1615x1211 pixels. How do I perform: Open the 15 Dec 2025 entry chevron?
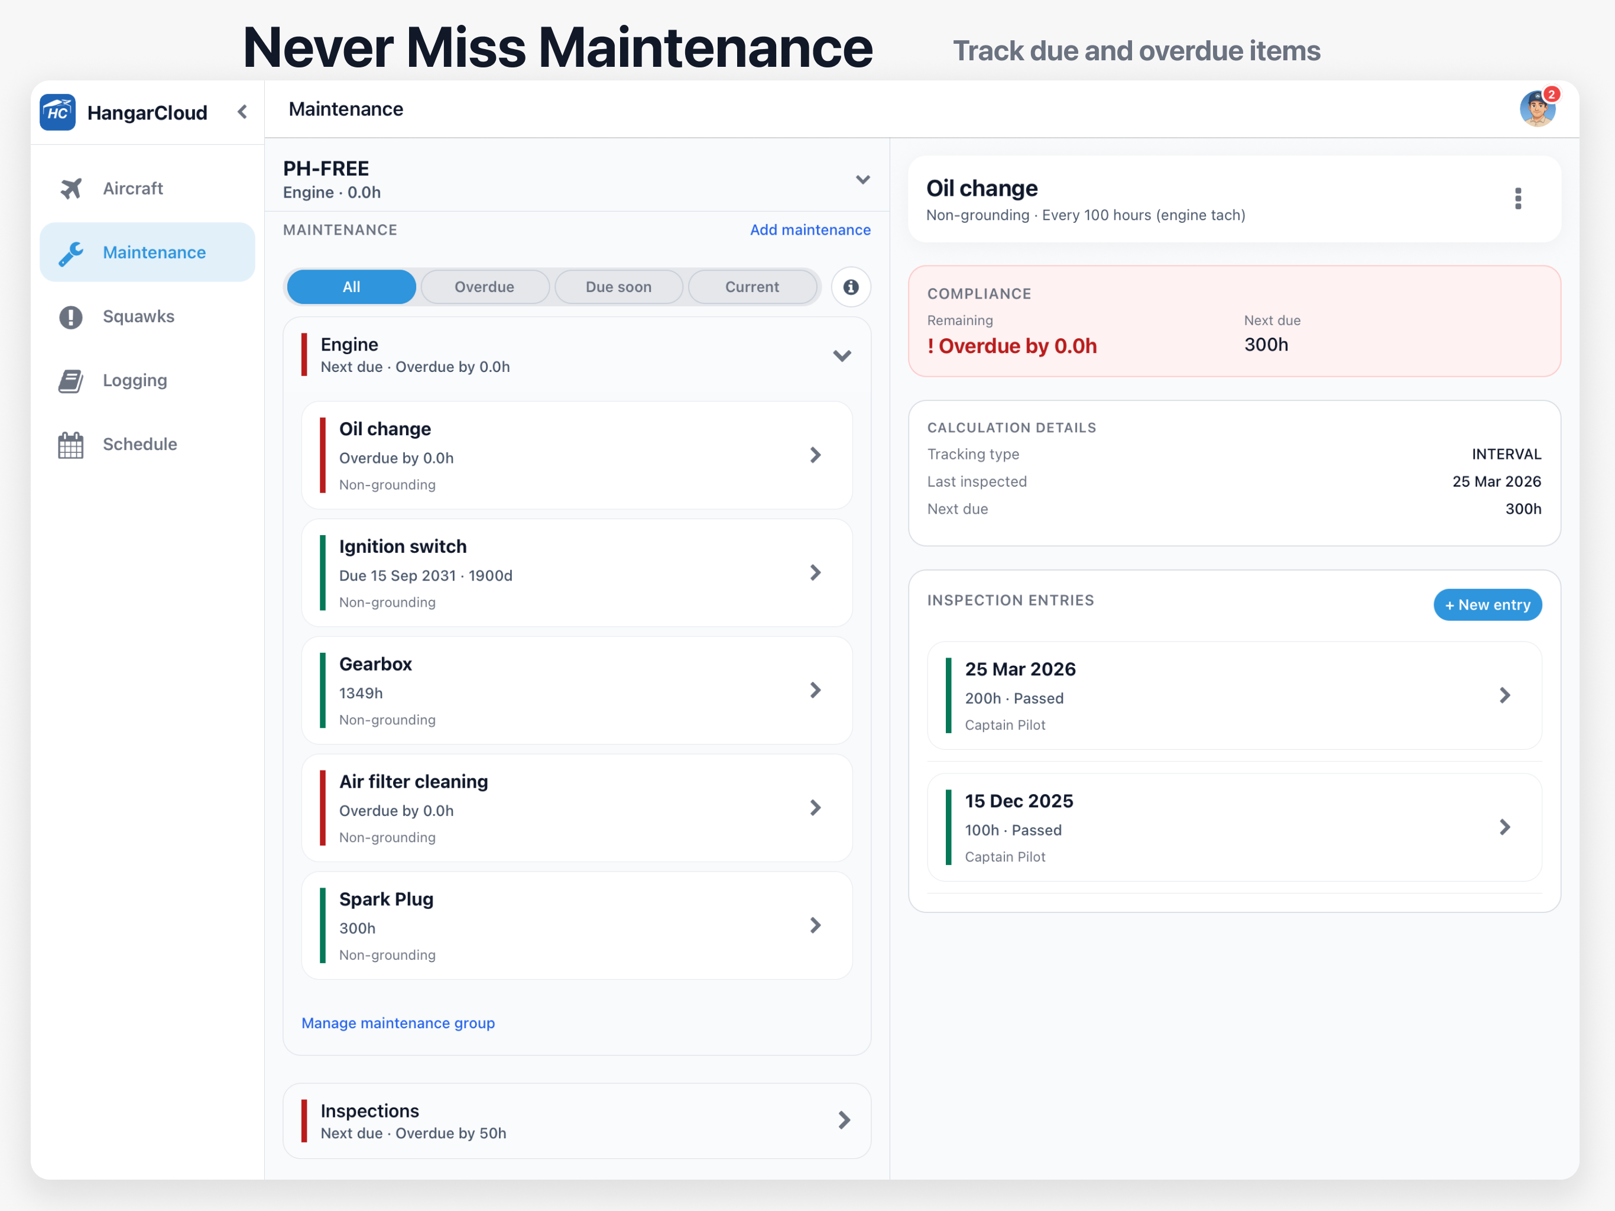tap(1505, 827)
